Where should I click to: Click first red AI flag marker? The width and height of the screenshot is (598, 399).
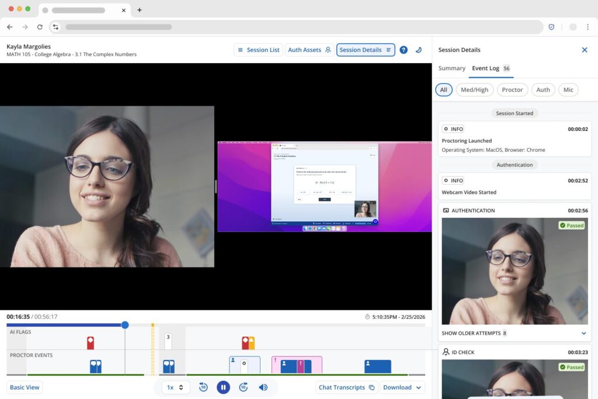[91, 342]
